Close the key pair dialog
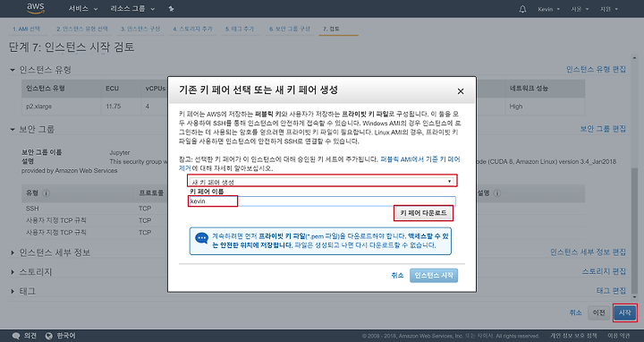 click(x=461, y=91)
